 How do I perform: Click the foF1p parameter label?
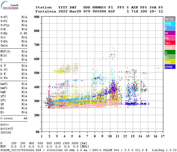click(5, 25)
